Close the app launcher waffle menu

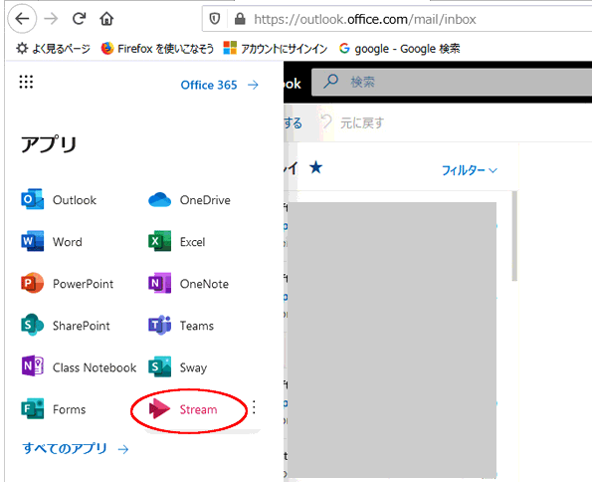coord(26,82)
